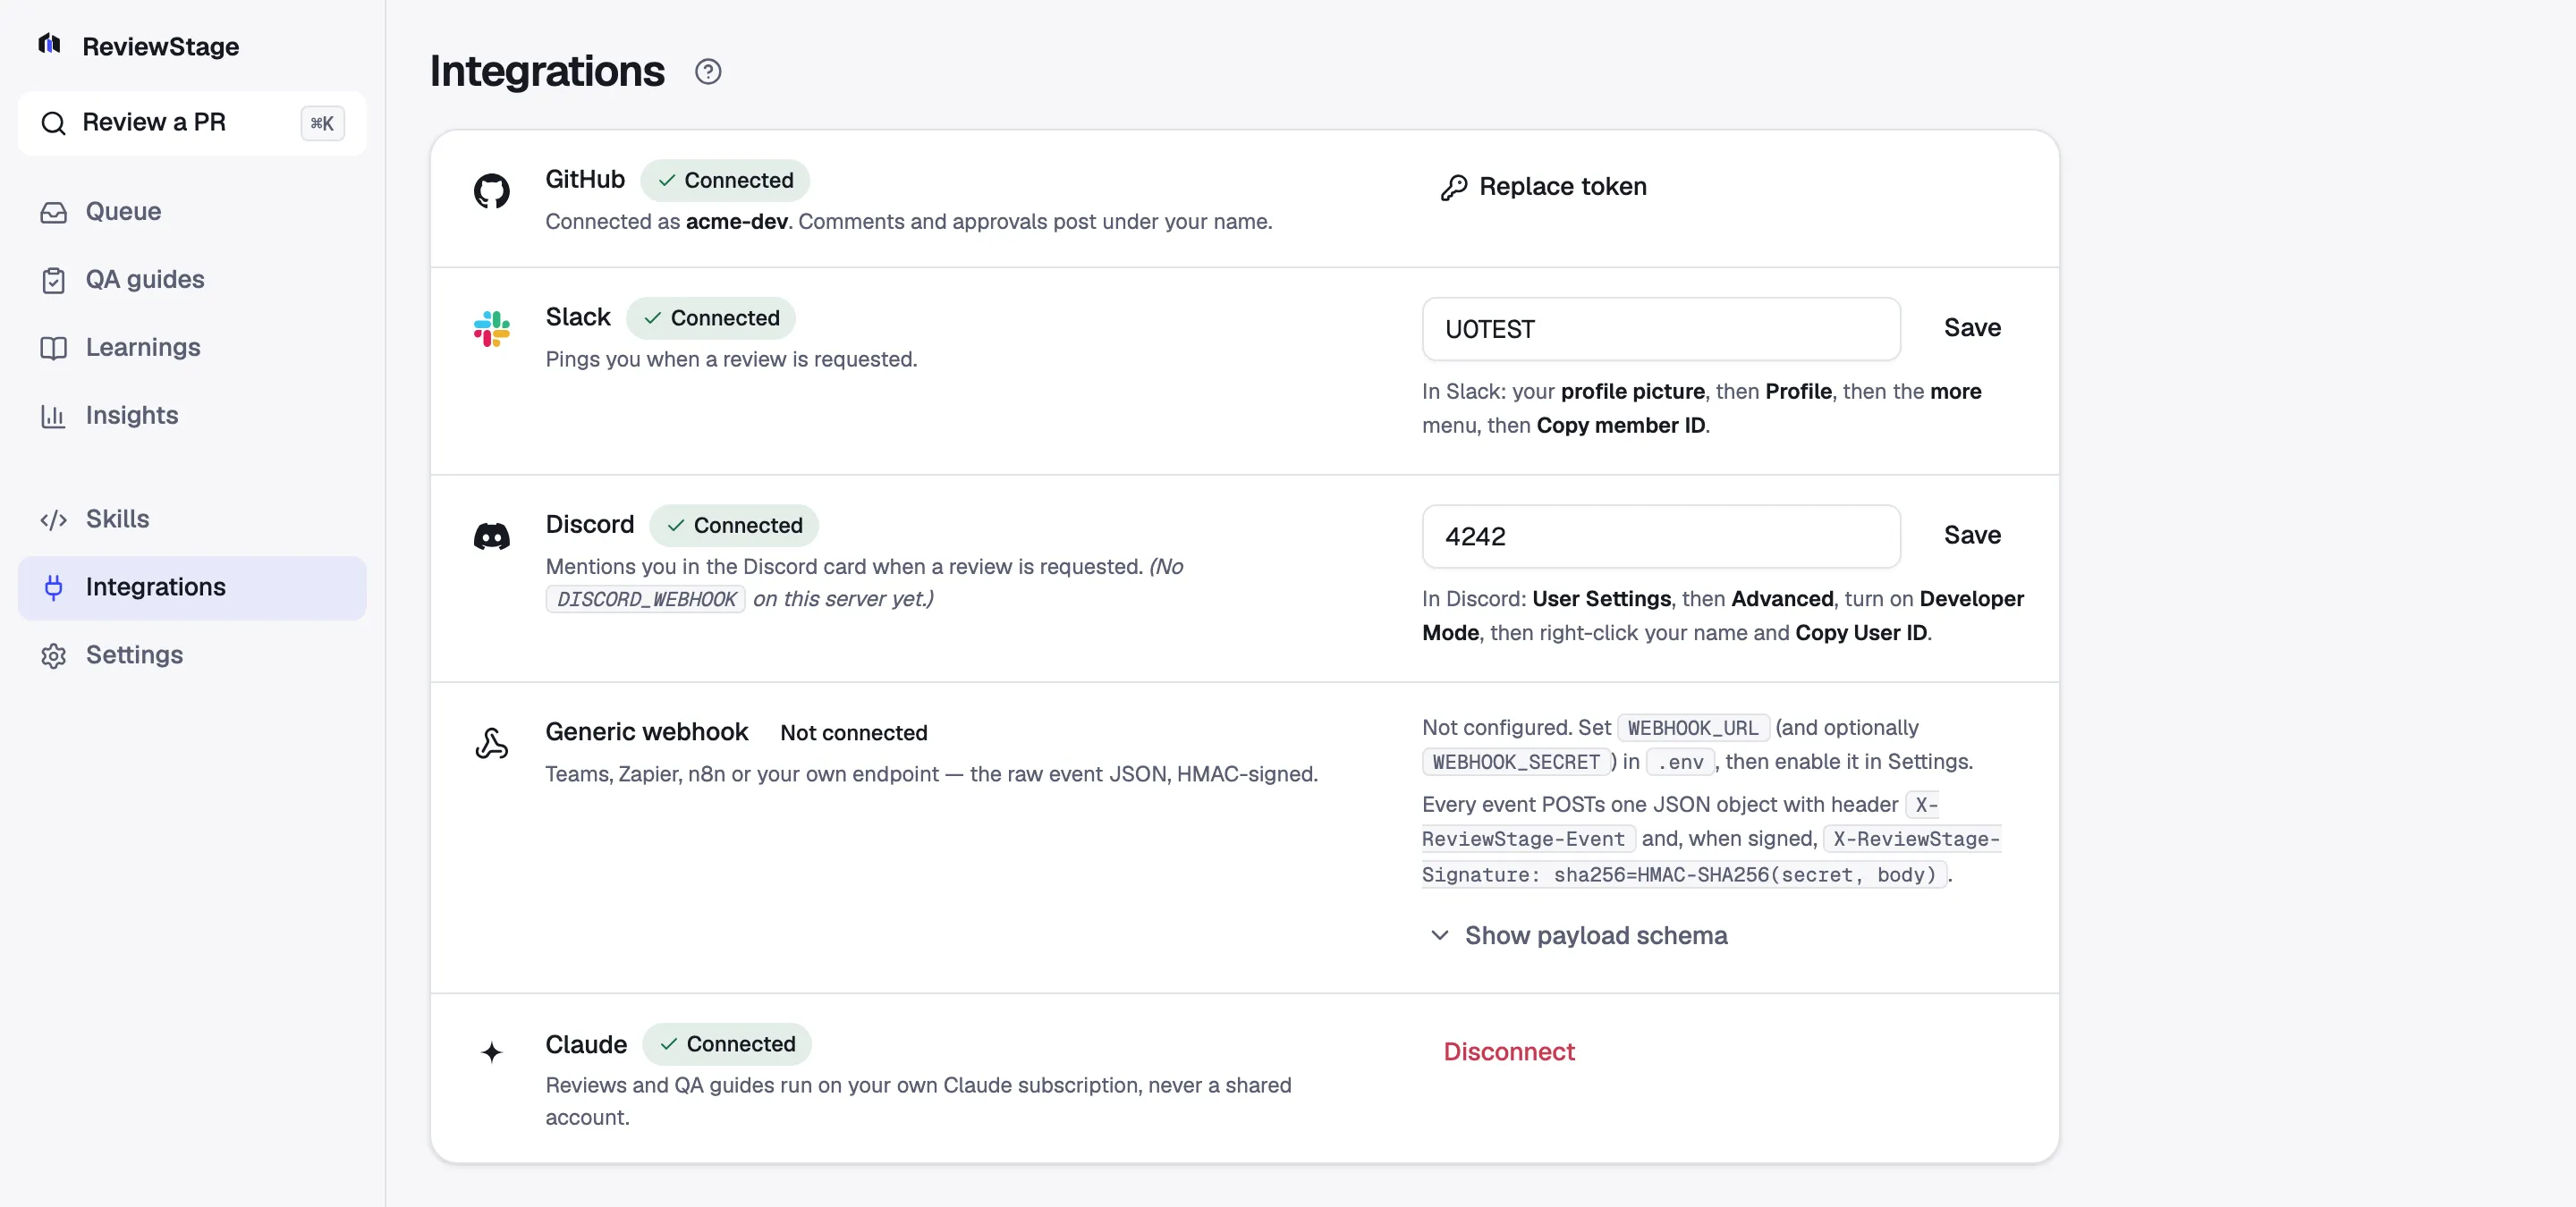Click the Insights bar chart icon
Image resolution: width=2576 pixels, height=1207 pixels.
[x=53, y=416]
